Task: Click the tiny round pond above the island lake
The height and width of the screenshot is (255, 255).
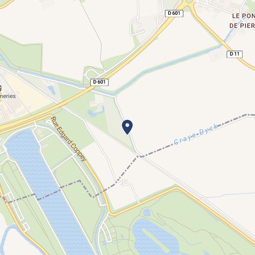Action: pyautogui.click(x=147, y=212)
